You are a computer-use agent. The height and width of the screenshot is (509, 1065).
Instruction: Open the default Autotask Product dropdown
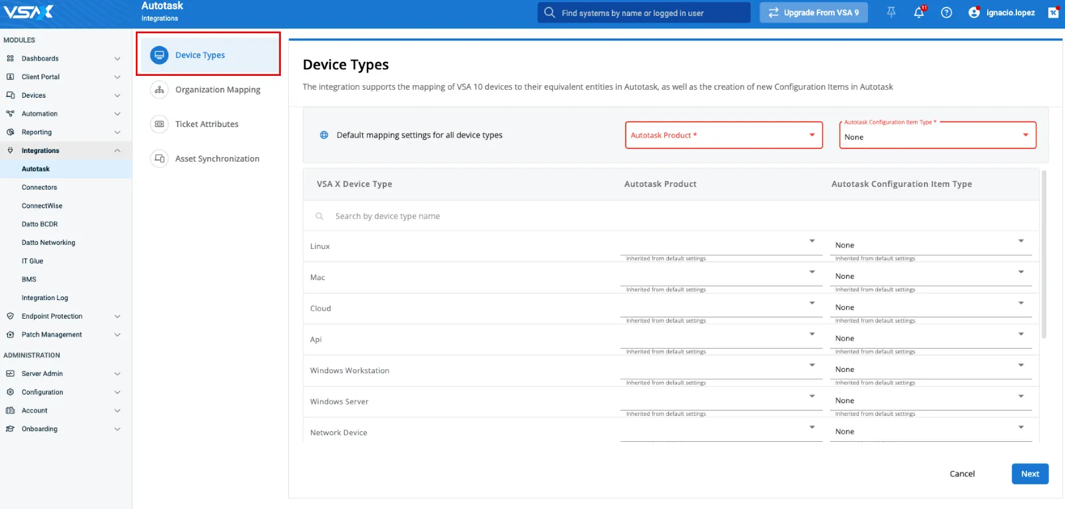[724, 135]
